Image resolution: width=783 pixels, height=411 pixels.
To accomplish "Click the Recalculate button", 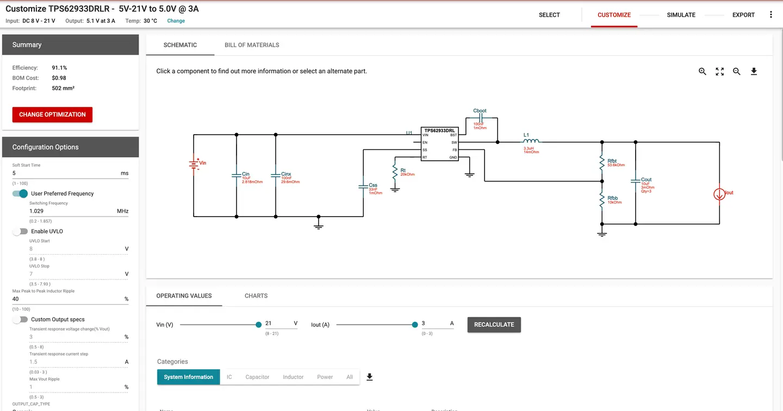I will click(494, 325).
